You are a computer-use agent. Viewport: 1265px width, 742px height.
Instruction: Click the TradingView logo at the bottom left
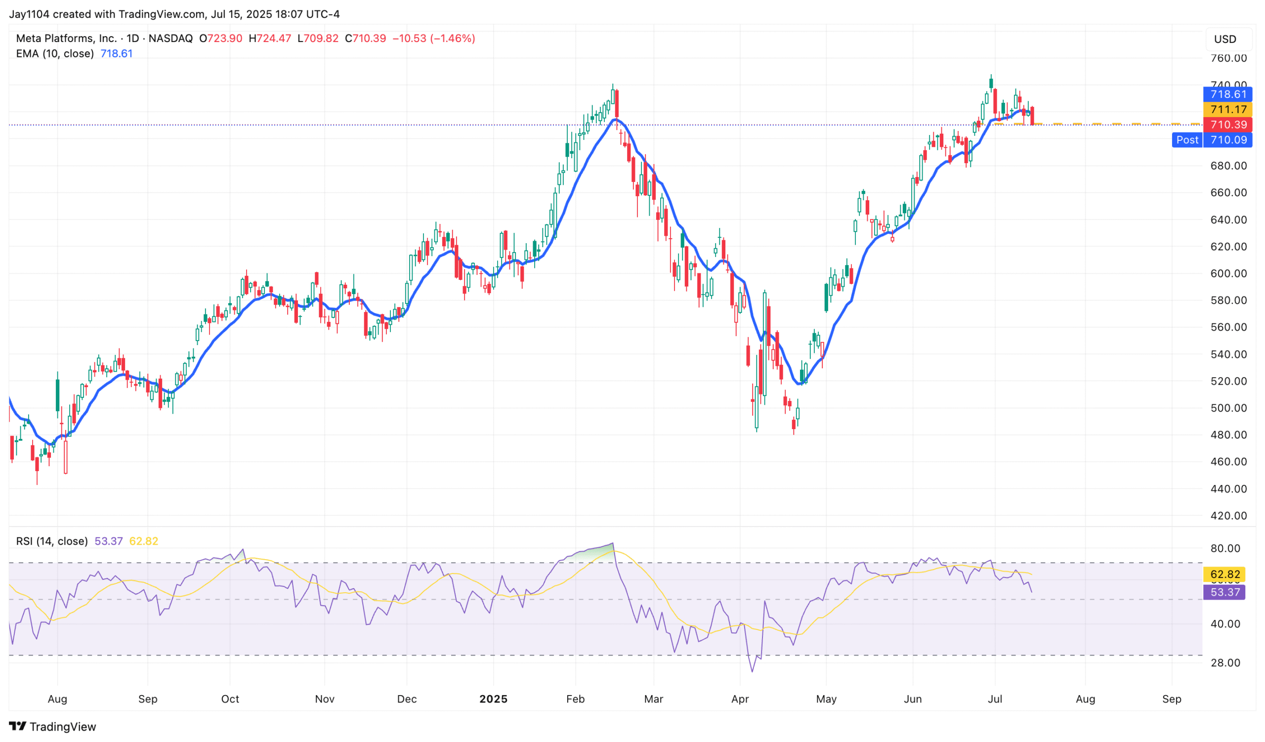(52, 727)
